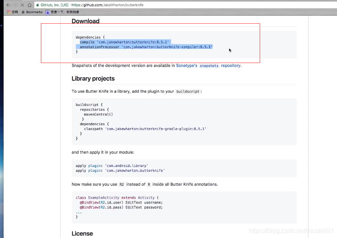Click the inline R2 code word
Screen dimensions: 337x238
point(122,184)
